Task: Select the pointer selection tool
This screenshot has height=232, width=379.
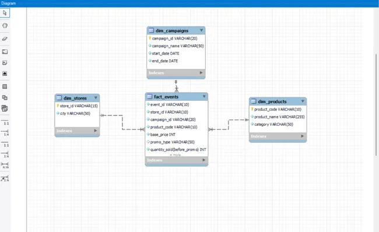Action: pos(5,13)
